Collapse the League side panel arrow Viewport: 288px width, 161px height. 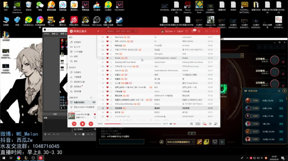[242, 56]
